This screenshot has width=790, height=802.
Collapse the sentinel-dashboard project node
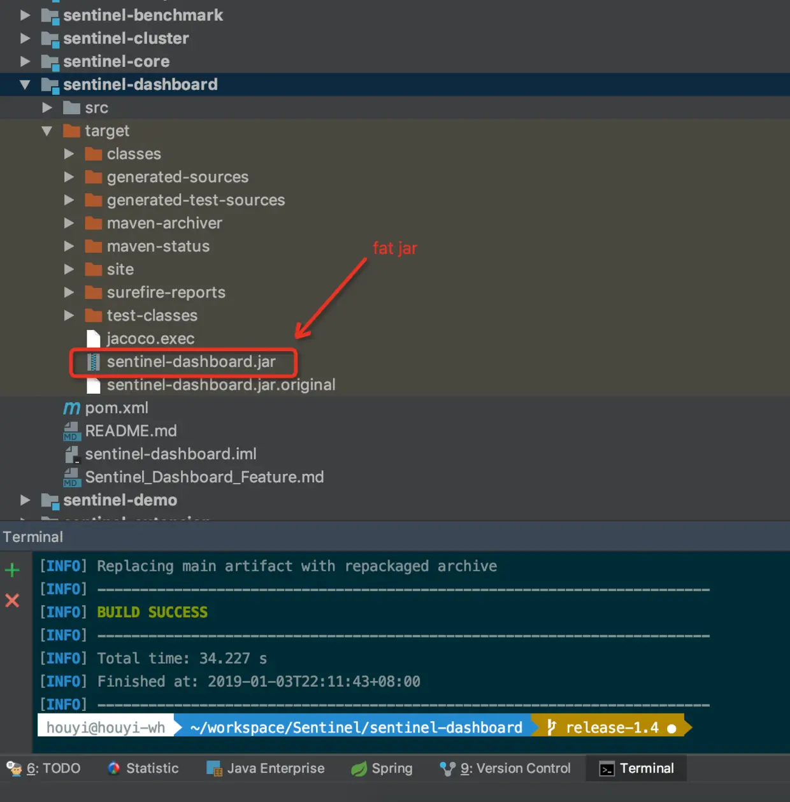(24, 84)
